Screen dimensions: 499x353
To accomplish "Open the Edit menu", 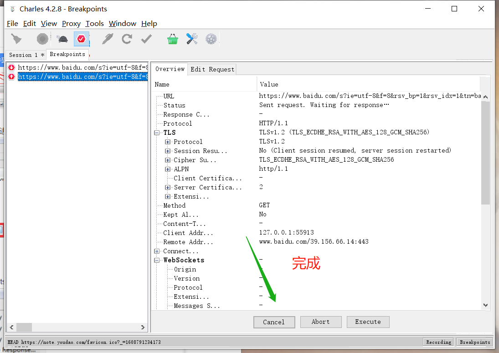I will pos(29,24).
